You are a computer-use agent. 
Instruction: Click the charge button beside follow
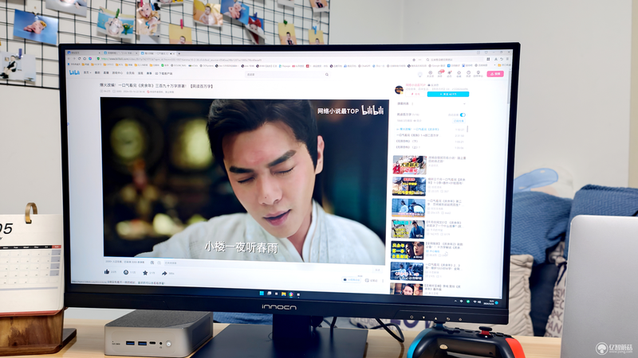(x=415, y=94)
